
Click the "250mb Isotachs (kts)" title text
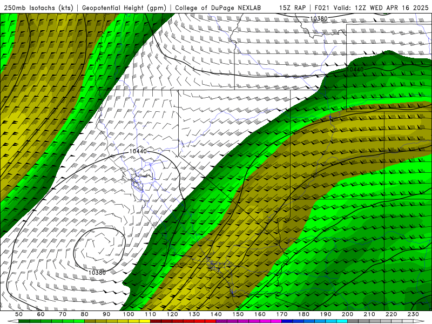(x=38, y=8)
